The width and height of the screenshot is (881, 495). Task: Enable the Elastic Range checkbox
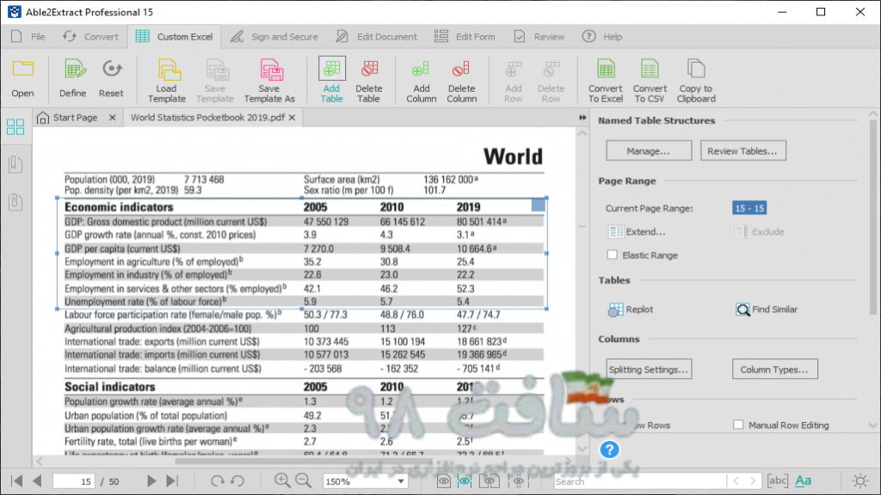tap(613, 254)
